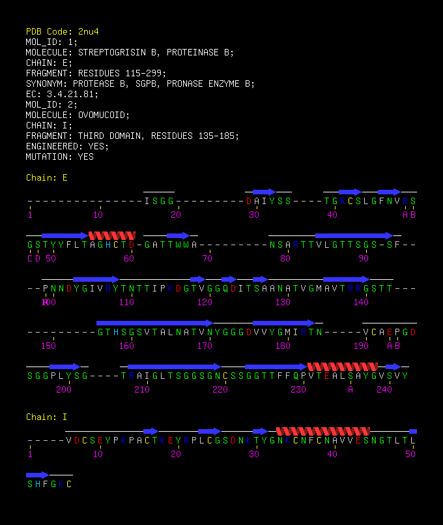Click residue number 60 label
443x525 pixels.
129,258
